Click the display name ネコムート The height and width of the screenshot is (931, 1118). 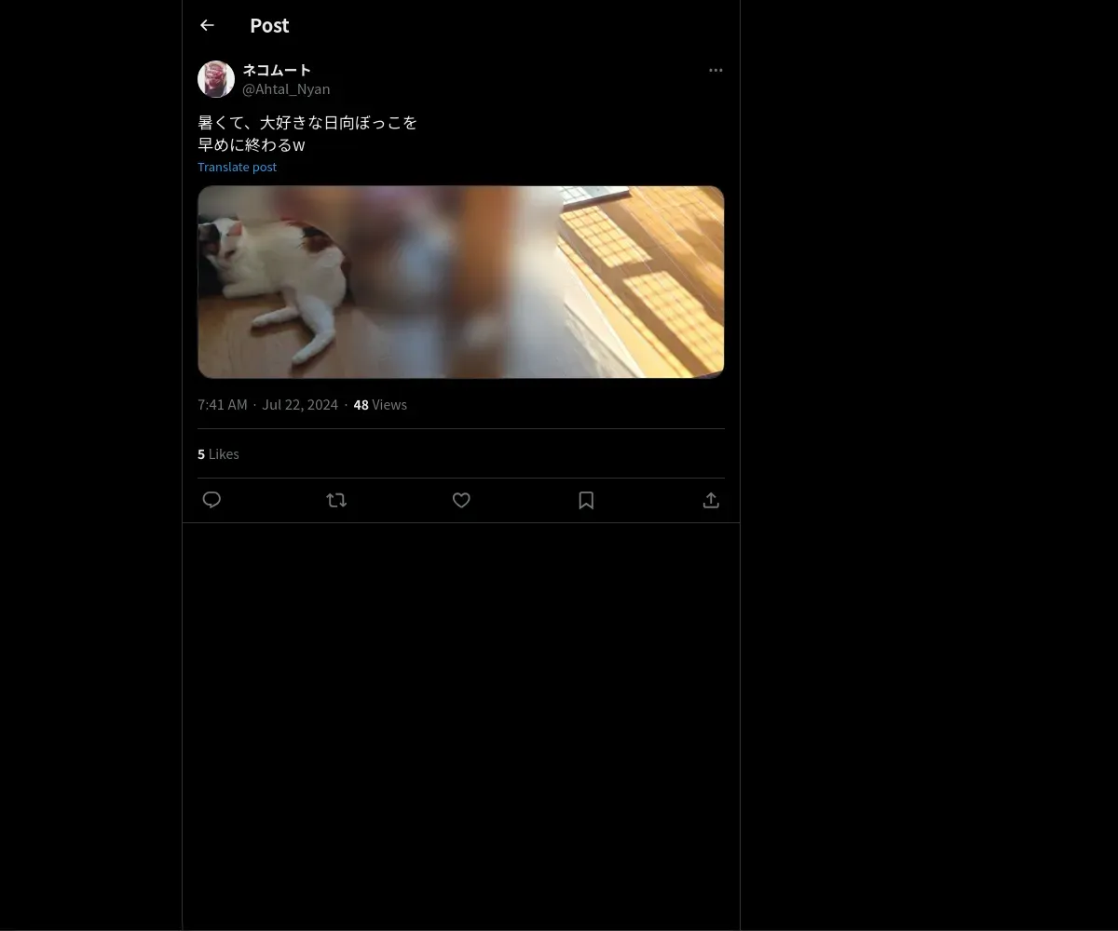pyautogui.click(x=277, y=70)
